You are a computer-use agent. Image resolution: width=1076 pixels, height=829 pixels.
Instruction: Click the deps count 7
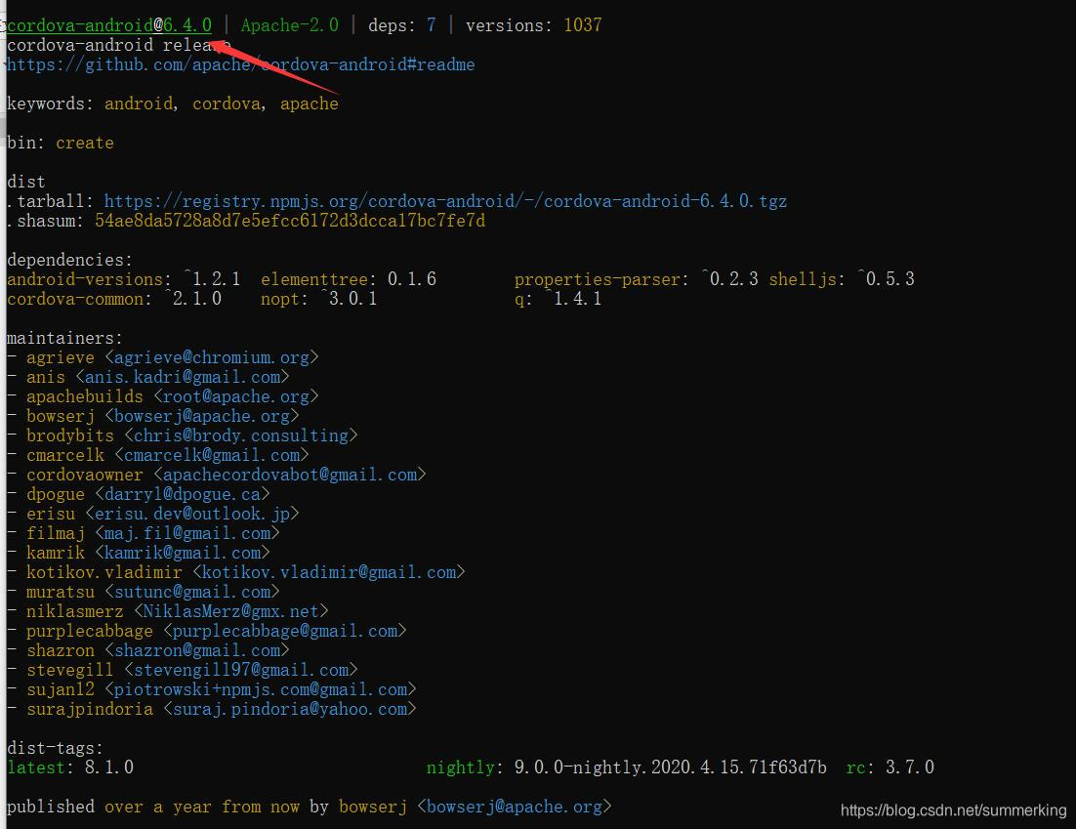431,25
